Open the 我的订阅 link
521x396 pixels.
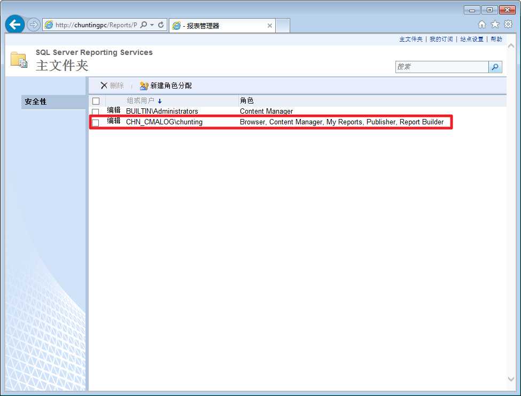pyautogui.click(x=441, y=39)
